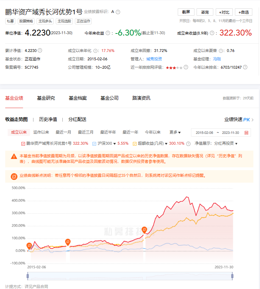
Task: Click second breakpoint marker on chart
Action: click(x=68, y=242)
